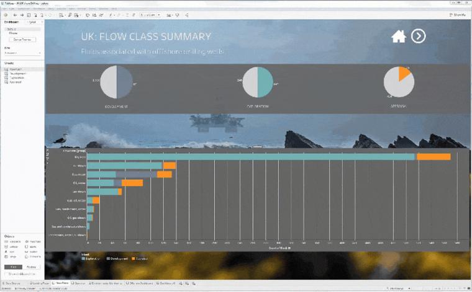Toggle the Show dashboard title checkbox

pos(21,274)
